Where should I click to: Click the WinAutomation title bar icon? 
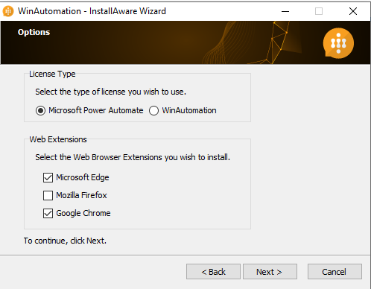[x=8, y=11]
